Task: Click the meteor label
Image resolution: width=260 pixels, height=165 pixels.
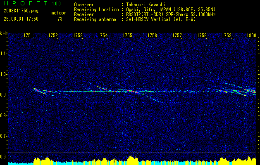Action: tap(59, 13)
